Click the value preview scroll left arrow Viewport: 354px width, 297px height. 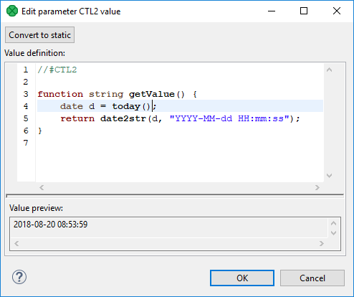[x=16, y=244]
